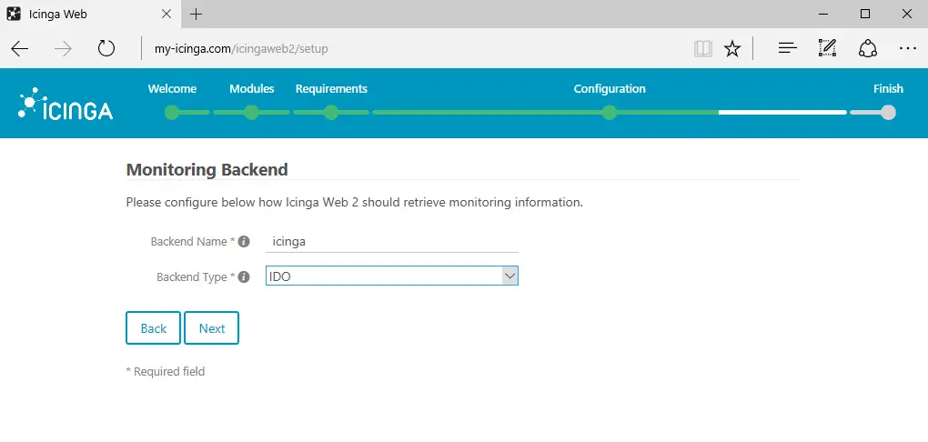The height and width of the screenshot is (442, 928).
Task: Click the Monitoring Backend heading
Action: [207, 170]
